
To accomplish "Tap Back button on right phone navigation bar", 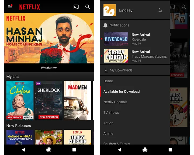I will (x=120, y=150).
